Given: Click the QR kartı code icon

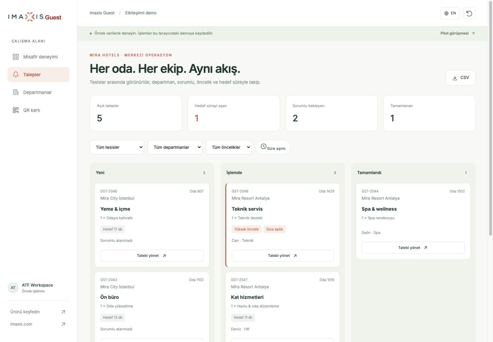Looking at the screenshot, I should (x=16, y=110).
